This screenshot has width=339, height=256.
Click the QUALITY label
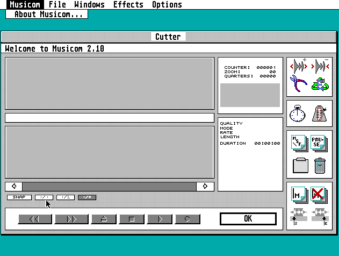tap(232, 123)
